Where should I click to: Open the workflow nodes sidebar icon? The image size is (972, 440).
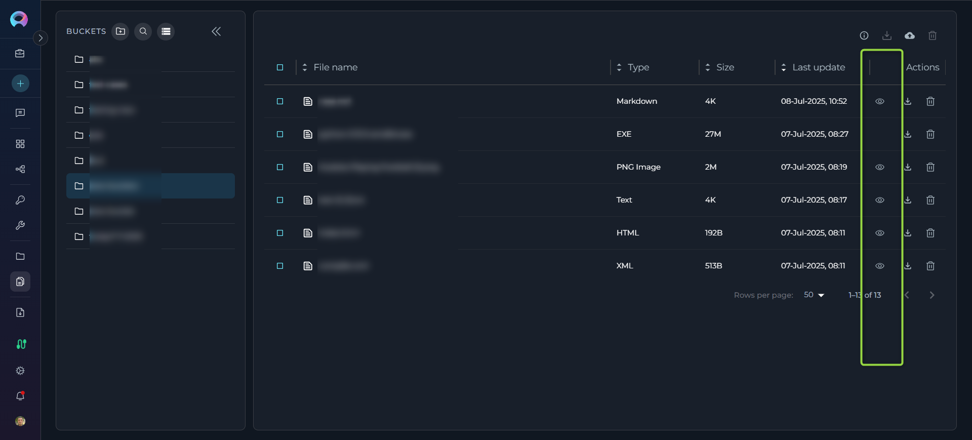pyautogui.click(x=20, y=169)
